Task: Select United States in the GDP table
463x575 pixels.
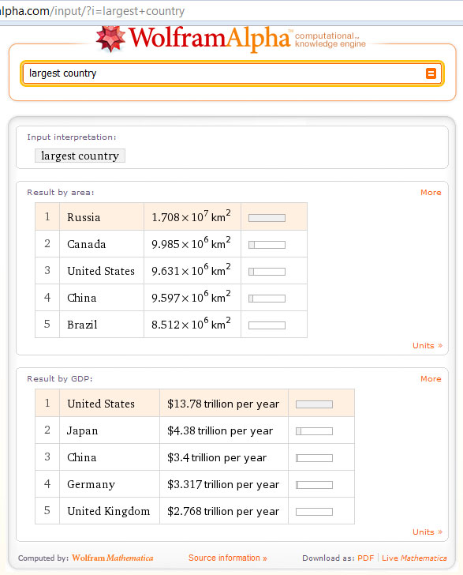Action: [101, 404]
